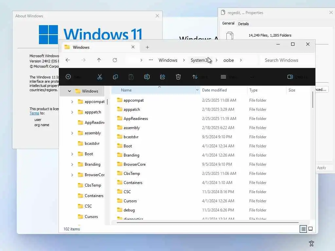
Task: Expand appcompat in navigation tree
Action: coord(72,102)
